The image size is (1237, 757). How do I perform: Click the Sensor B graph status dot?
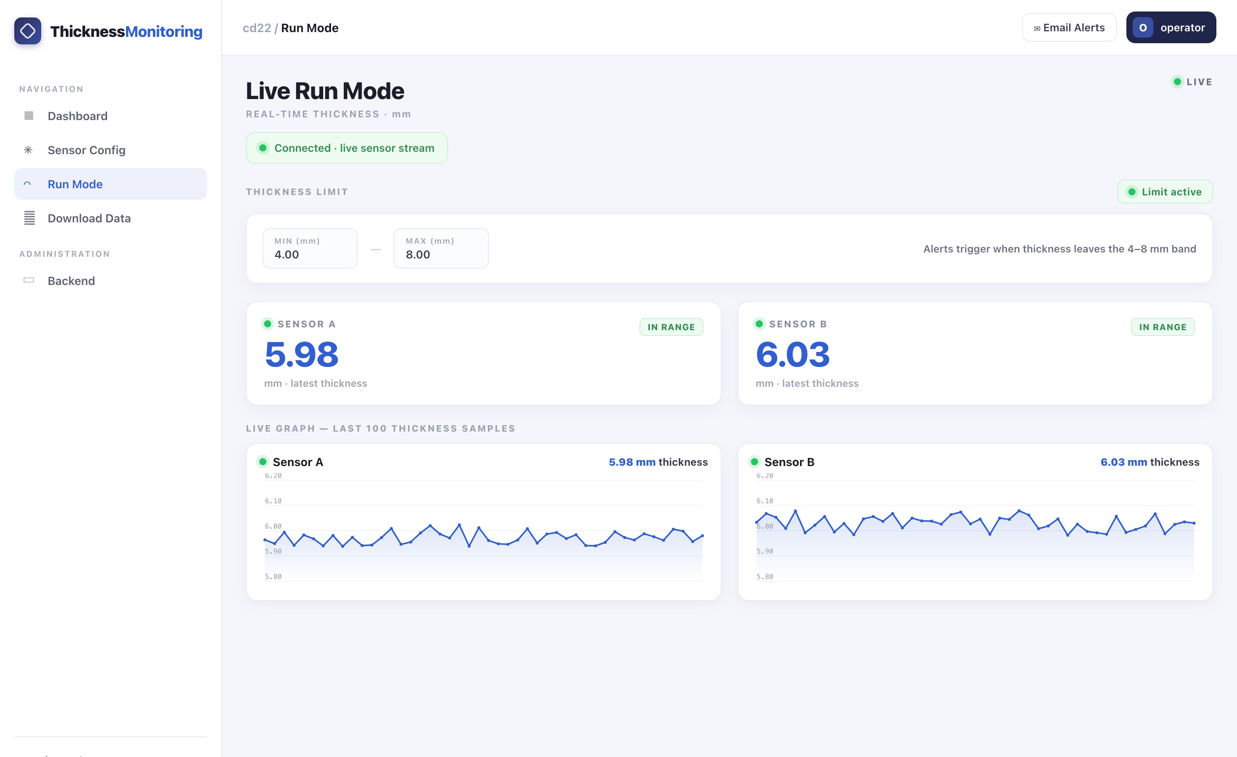(x=754, y=462)
